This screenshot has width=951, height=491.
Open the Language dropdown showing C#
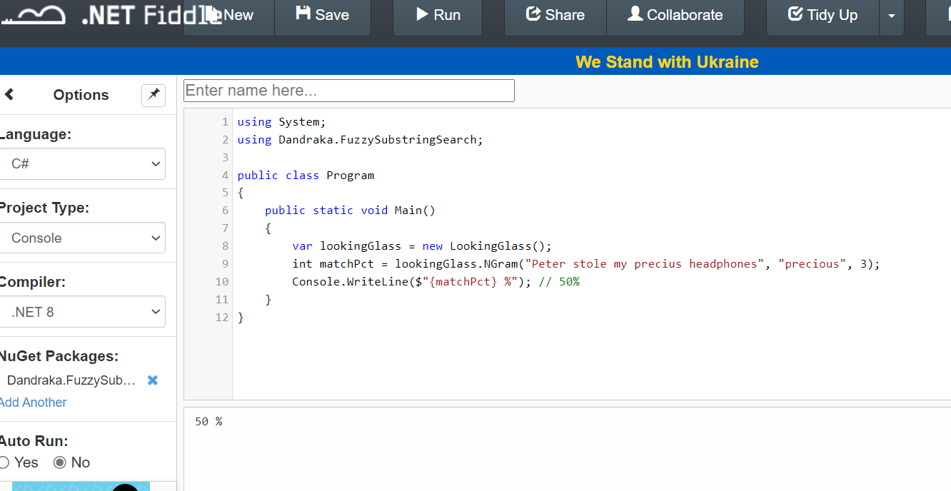point(83,164)
